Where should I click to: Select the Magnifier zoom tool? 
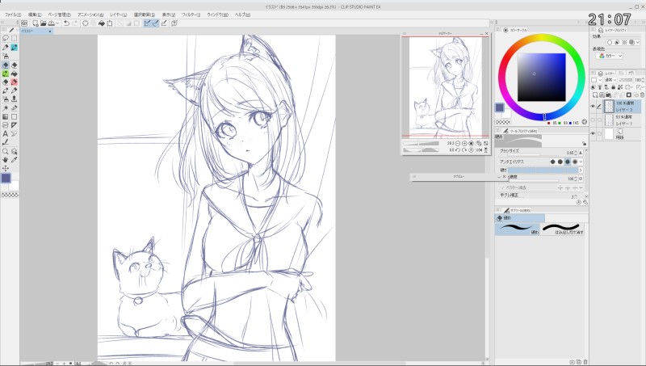(x=6, y=151)
